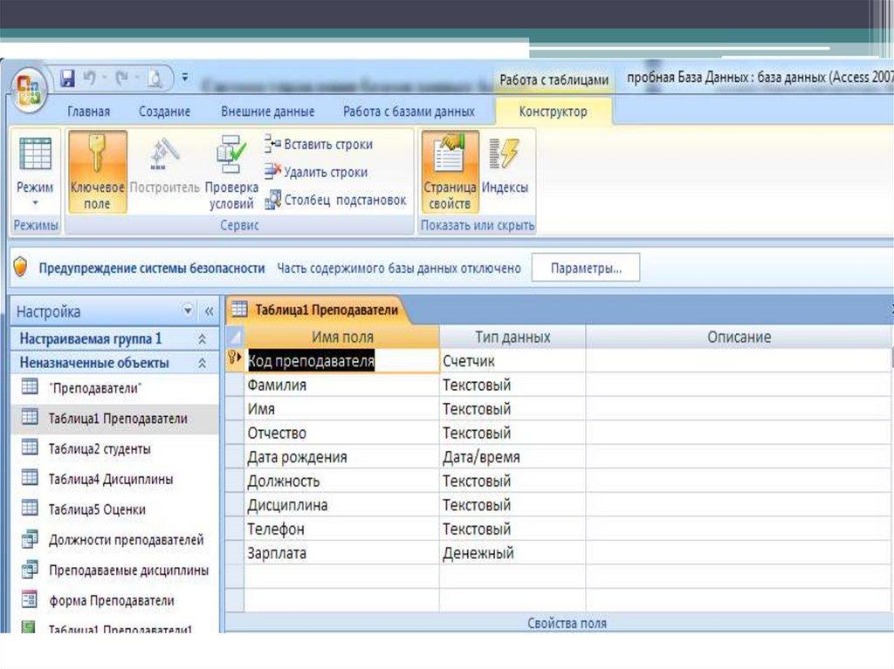
Task: Select the форма Преподаватели form object
Action: coord(111,601)
